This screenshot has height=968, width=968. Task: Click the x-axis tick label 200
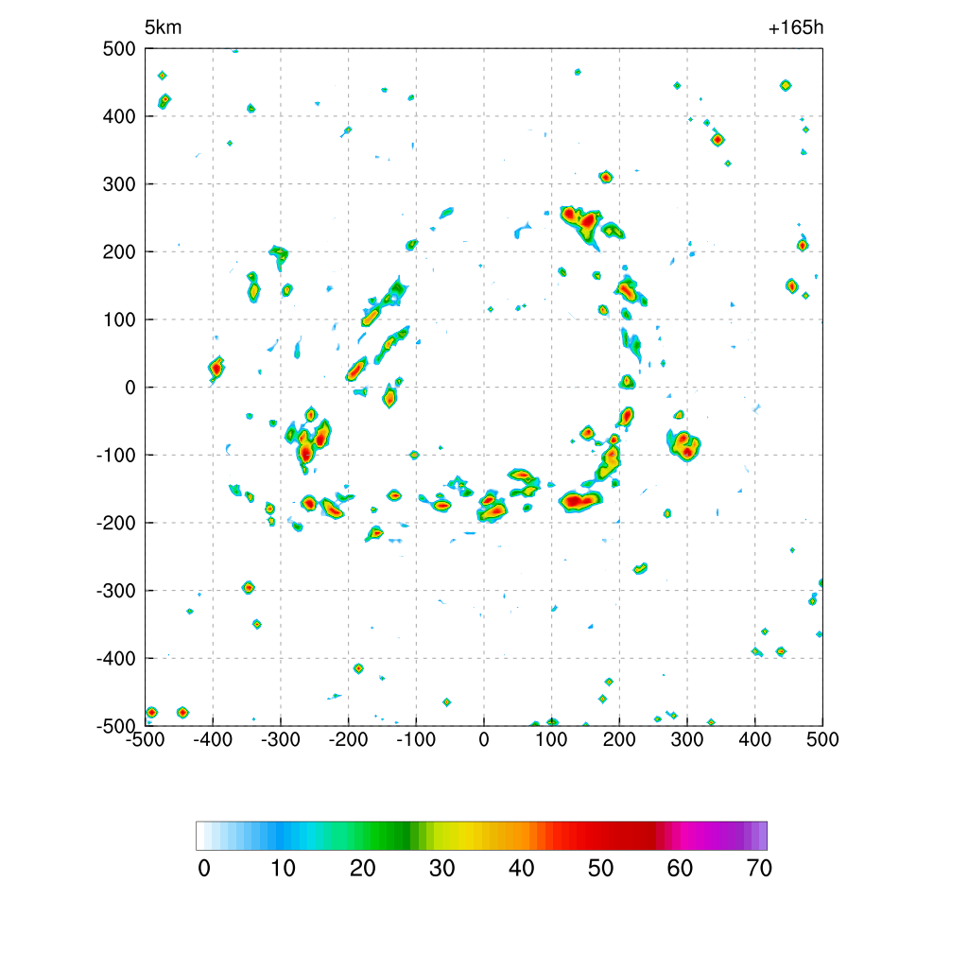(619, 739)
